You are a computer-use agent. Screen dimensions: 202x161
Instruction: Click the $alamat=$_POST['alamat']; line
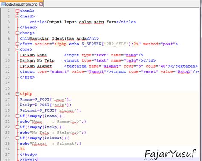click(50, 110)
